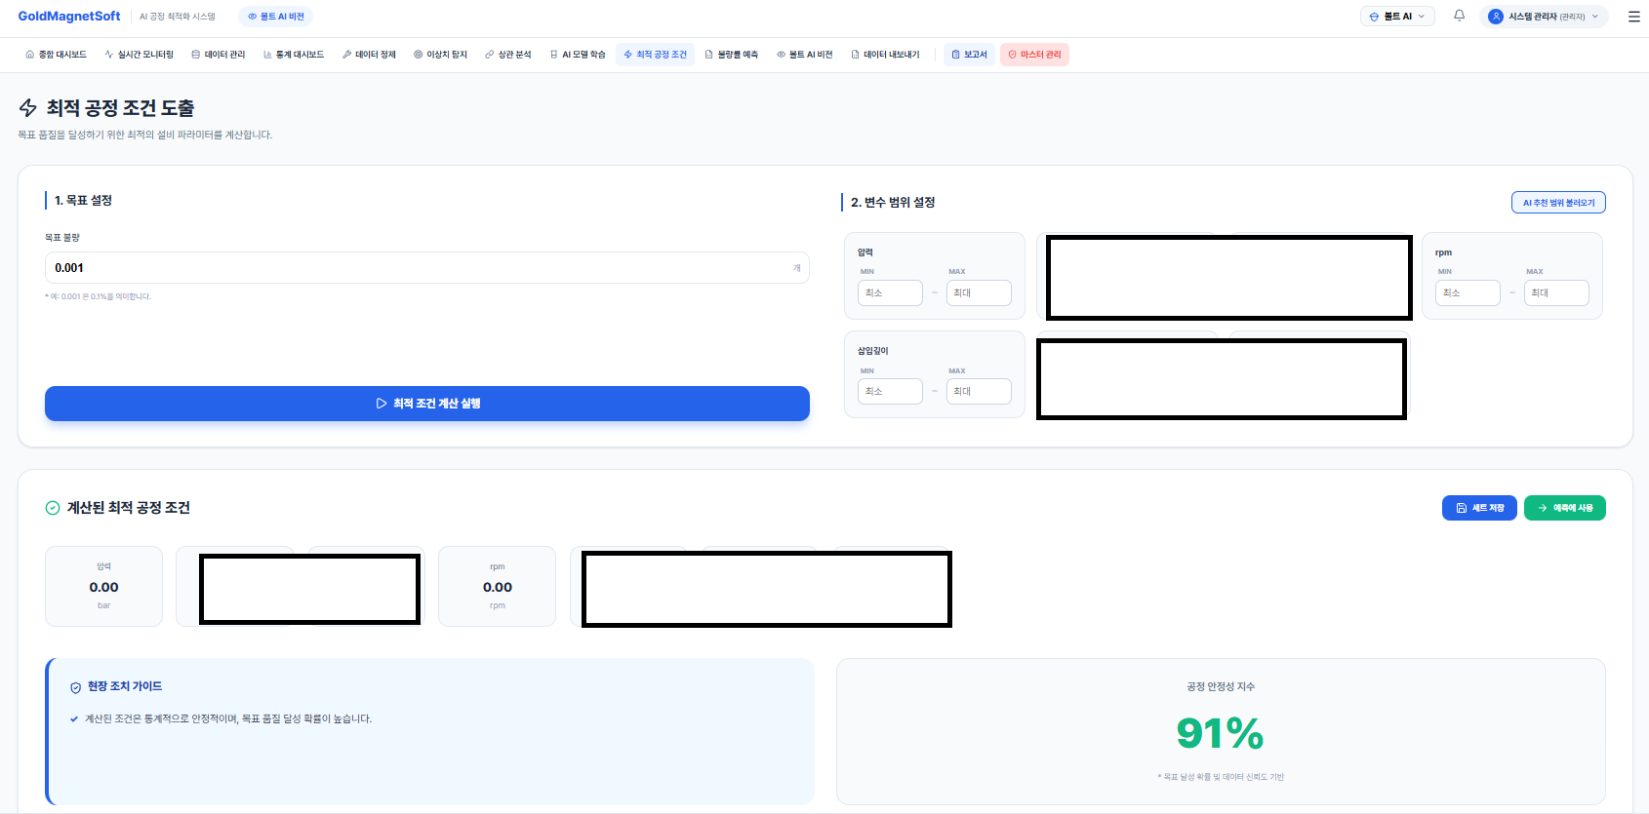The width and height of the screenshot is (1649, 814).
Task: Click the 압력 MIN input field
Action: [890, 293]
